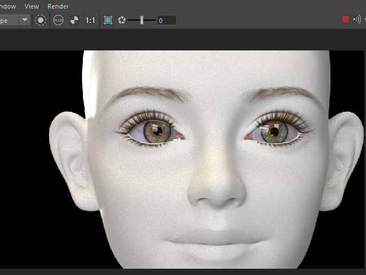The image size is (366, 275).
Task: Set the view to 1:1 real size
Action: 90,20
